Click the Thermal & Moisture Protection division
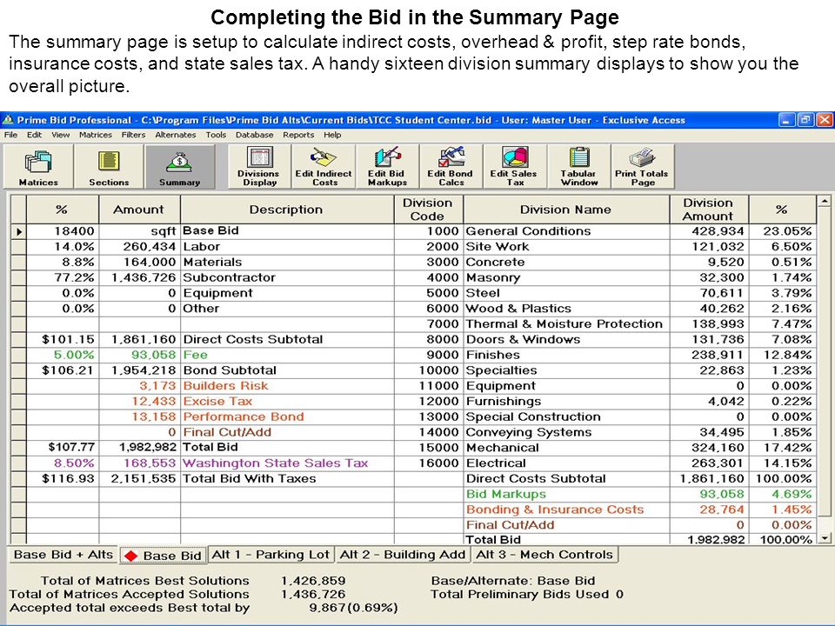 click(x=564, y=324)
